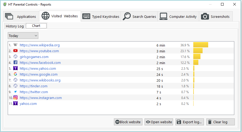Select the https://www.wikibooks.org link
242x132 pixels.
pos(40,80)
